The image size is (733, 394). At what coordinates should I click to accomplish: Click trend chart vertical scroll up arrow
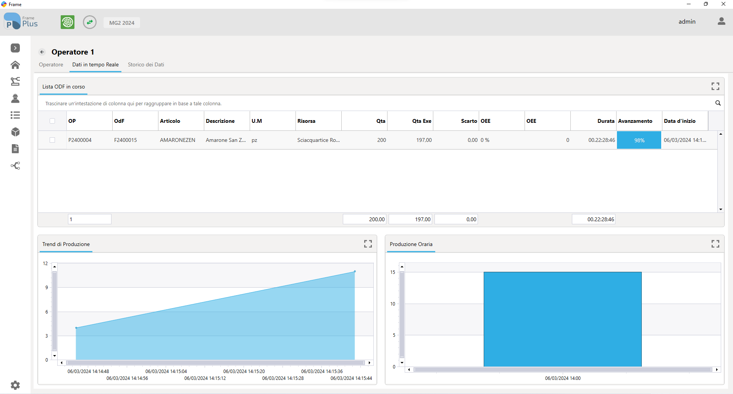point(55,267)
